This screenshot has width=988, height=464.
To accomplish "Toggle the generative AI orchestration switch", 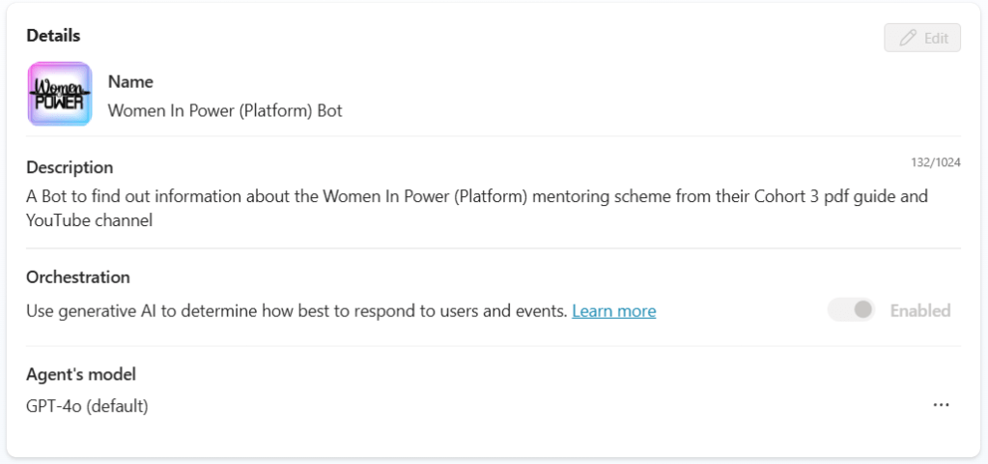I will click(851, 310).
